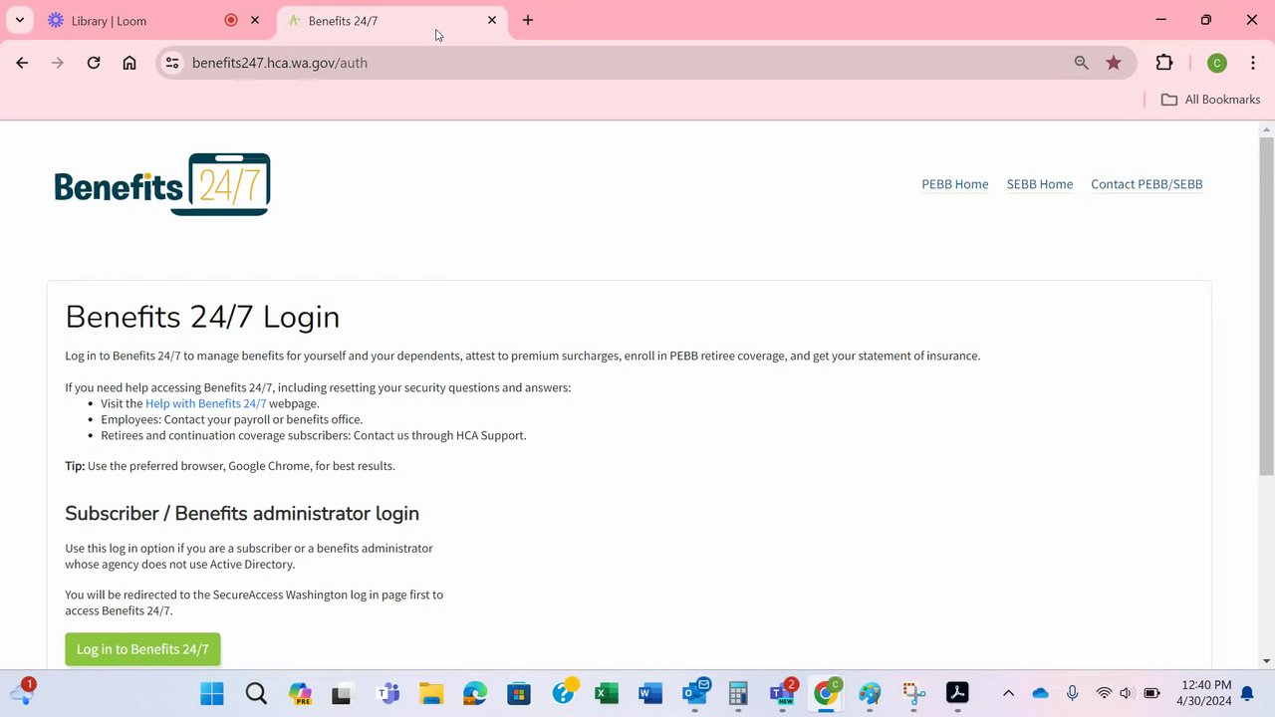Click the scrollbar down arrow

point(1266,660)
